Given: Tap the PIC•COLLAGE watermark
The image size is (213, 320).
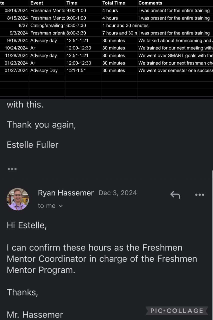Looking at the screenshot, I should tap(177, 311).
